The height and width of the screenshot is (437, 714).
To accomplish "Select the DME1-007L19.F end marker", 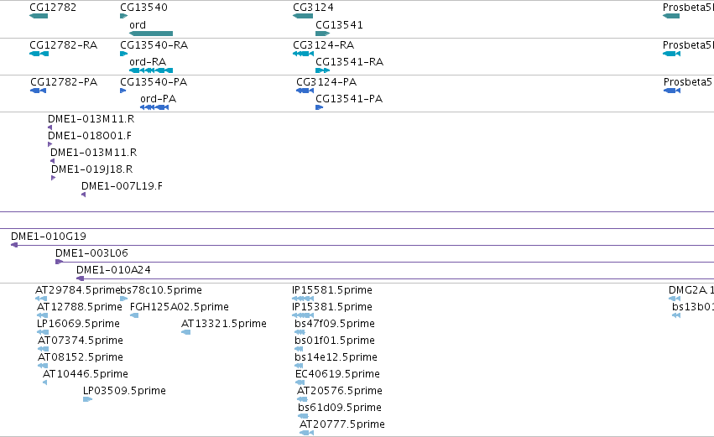I will click(84, 195).
